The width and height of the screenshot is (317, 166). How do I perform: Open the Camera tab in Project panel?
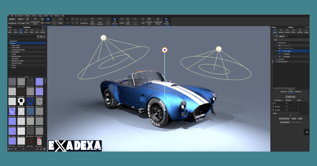(287, 31)
